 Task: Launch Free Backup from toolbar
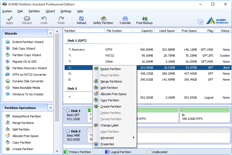[144, 20]
